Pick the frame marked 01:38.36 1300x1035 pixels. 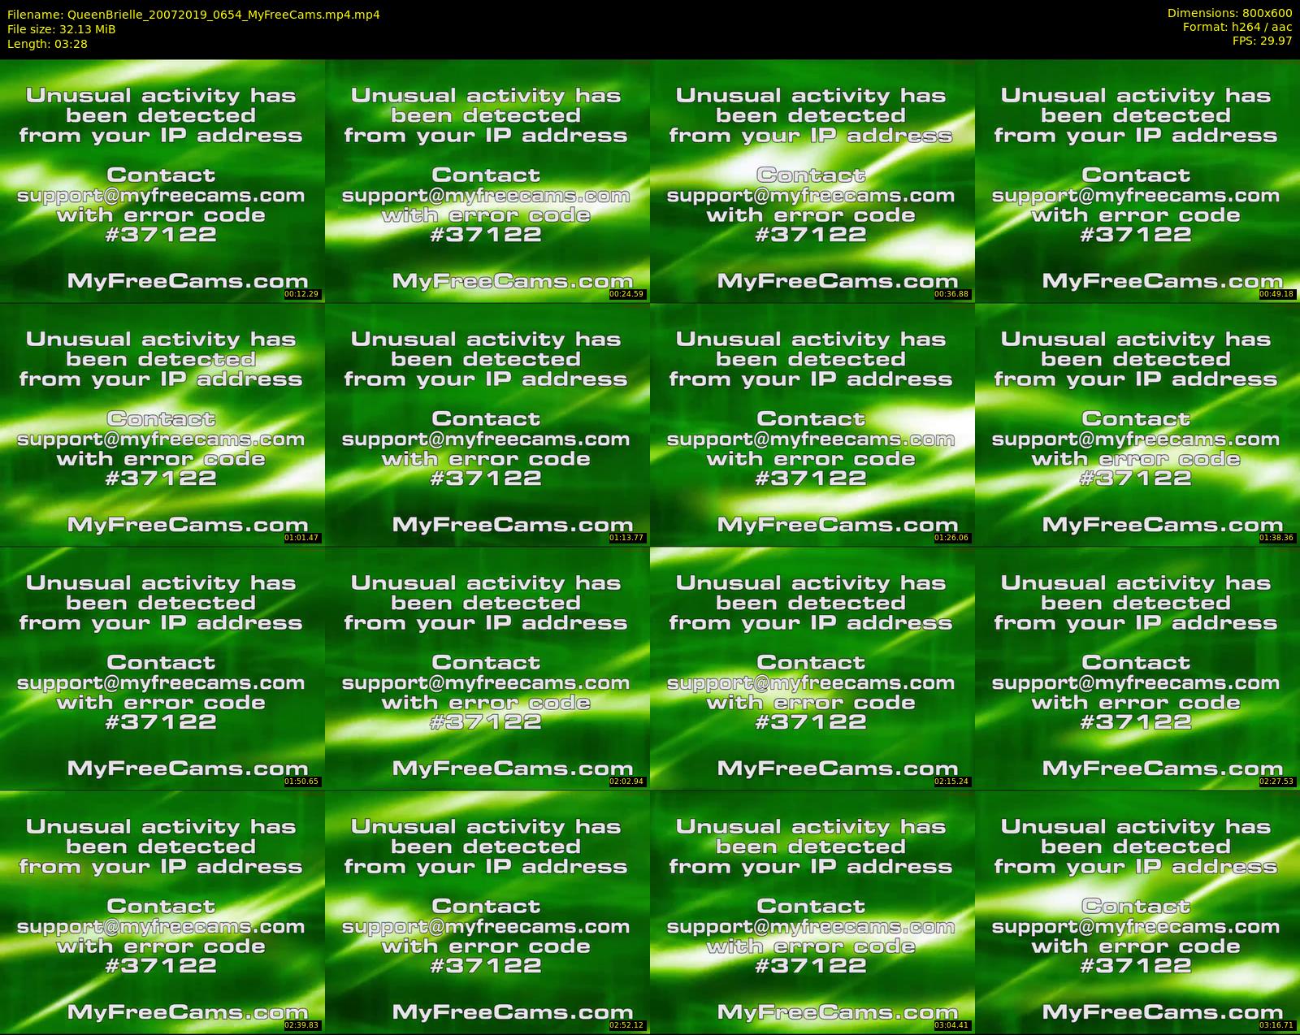pos(1137,425)
